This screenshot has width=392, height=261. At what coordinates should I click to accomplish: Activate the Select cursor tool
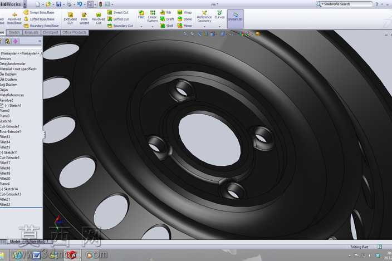click(90, 4)
